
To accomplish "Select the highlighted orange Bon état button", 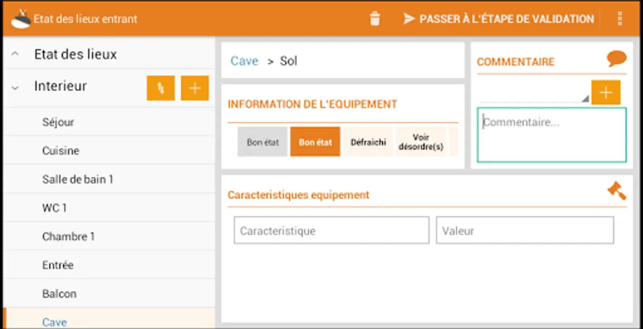I will (x=315, y=142).
